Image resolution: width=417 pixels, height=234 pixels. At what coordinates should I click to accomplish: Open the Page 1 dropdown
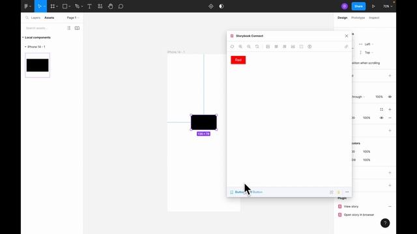point(72,18)
